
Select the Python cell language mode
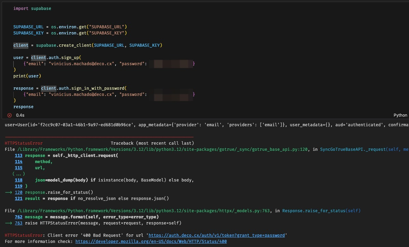[x=400, y=115]
